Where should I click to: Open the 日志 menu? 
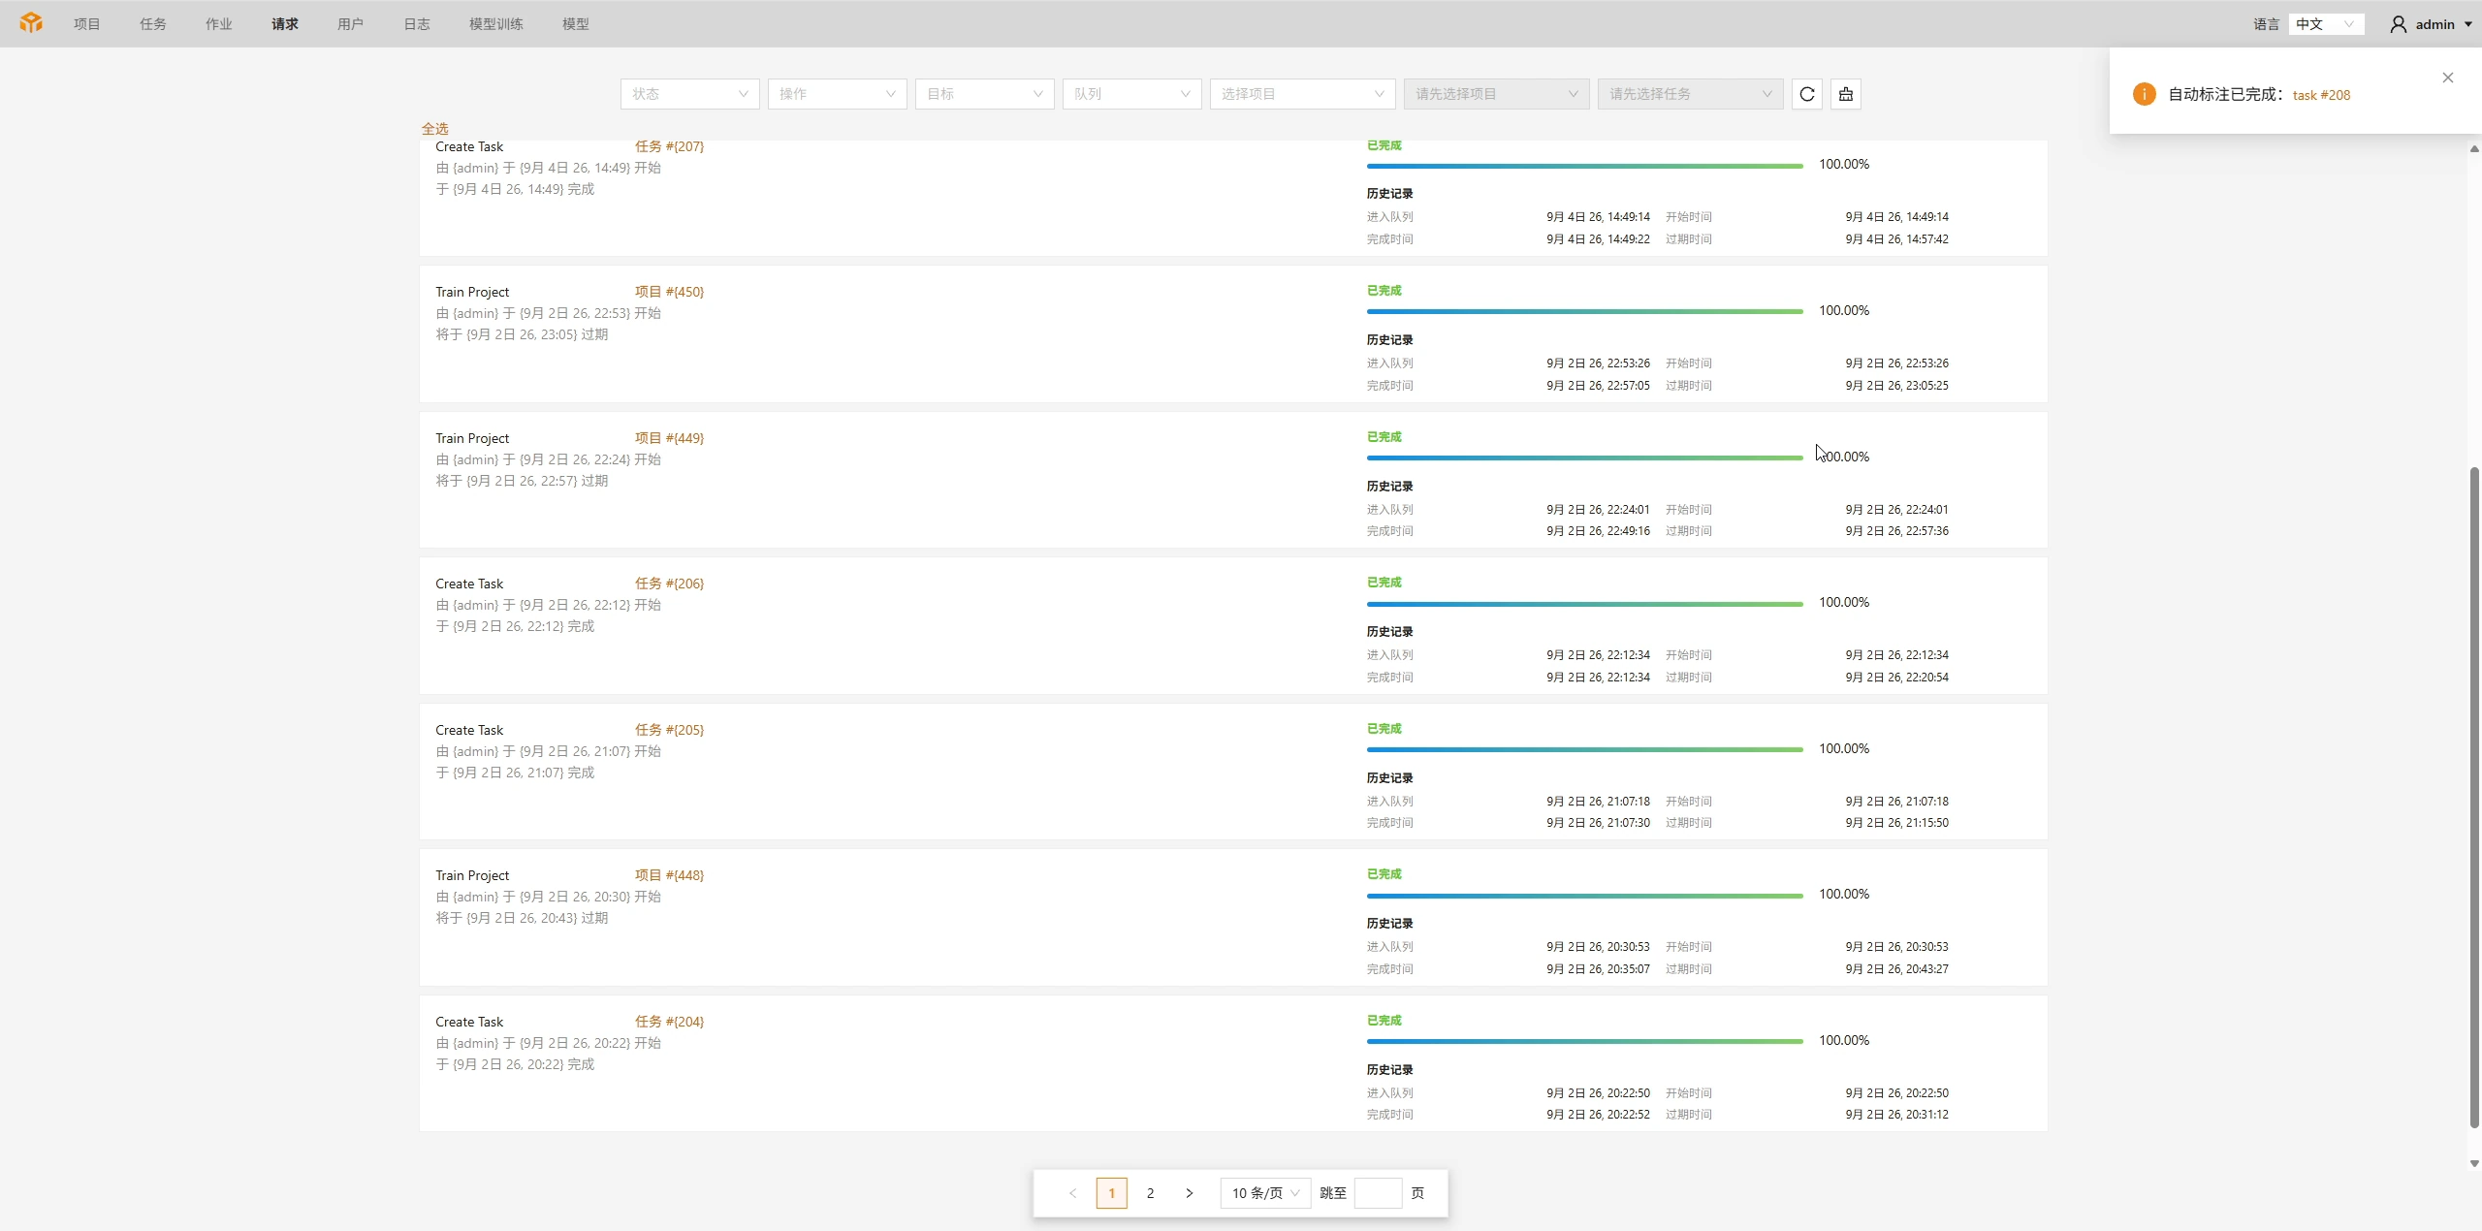click(x=417, y=24)
